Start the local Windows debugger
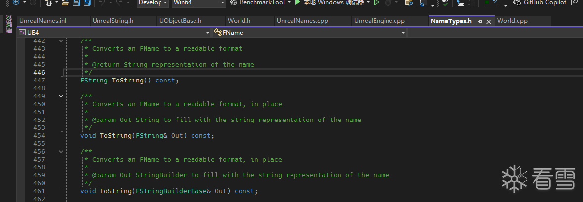Screen dimensions: 583x202 330,3
